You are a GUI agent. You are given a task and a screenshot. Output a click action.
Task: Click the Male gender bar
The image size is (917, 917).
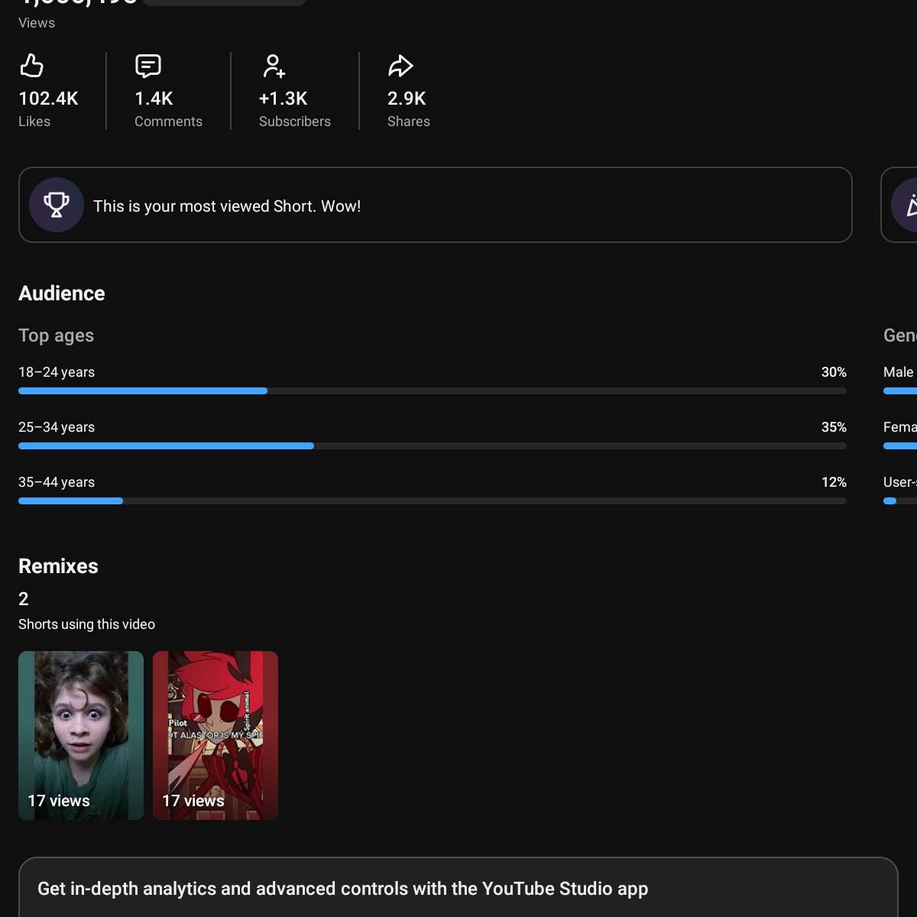(x=900, y=390)
